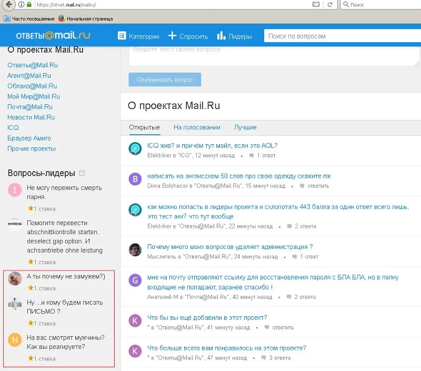Image resolution: width=421 pixels, height=371 pixels.
Task: Click '2 ответа' under Анатолий М's question
Action: pyautogui.click(x=305, y=297)
